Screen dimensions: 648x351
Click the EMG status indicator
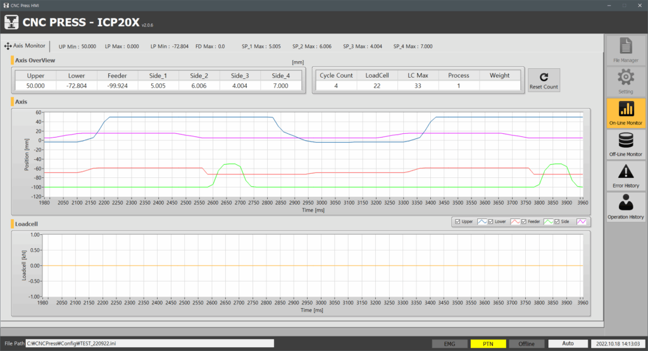click(449, 343)
